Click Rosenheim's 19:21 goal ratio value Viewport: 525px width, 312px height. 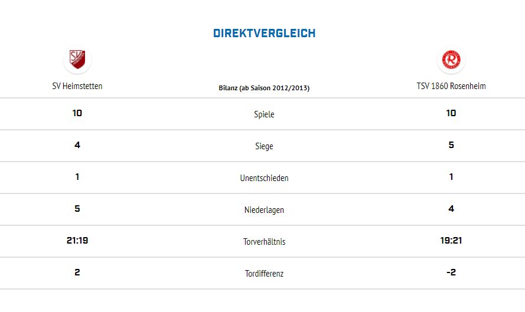(x=451, y=241)
